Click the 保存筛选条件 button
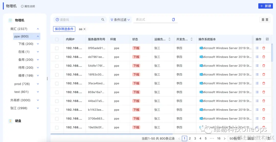Viewport: 276px width, 142px height. point(64,29)
